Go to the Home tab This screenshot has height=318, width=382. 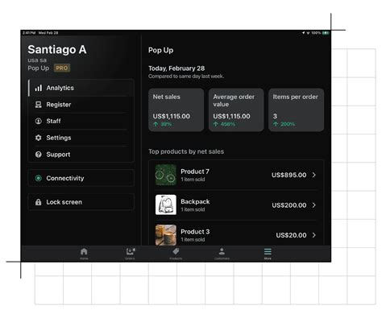(x=84, y=254)
